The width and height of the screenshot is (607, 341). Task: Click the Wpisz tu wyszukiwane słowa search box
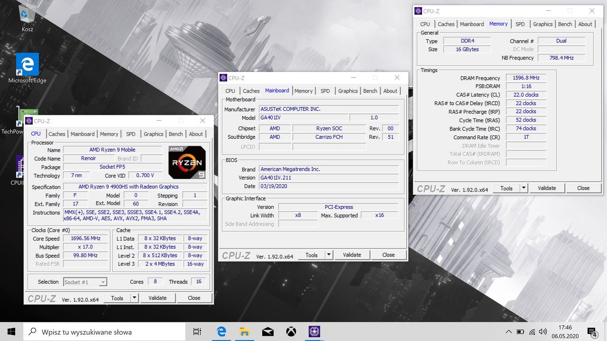point(104,332)
